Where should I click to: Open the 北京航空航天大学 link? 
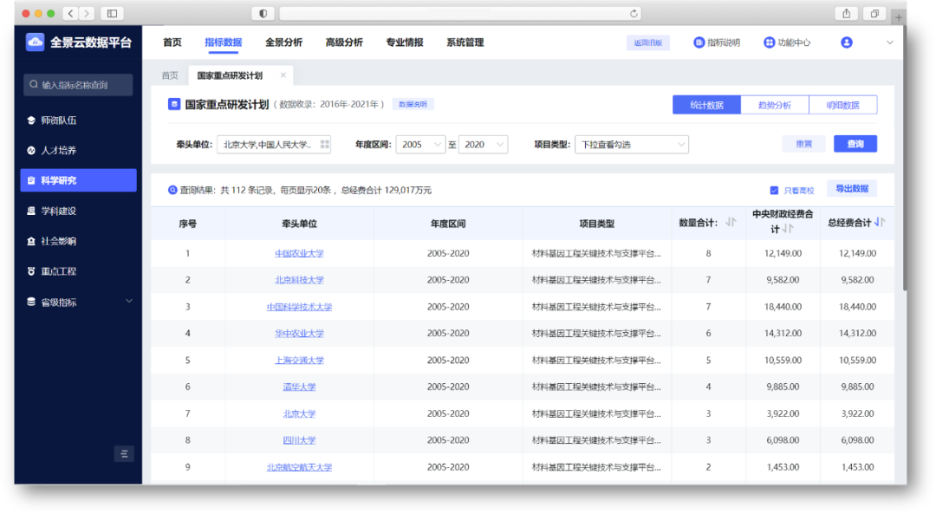(x=299, y=467)
